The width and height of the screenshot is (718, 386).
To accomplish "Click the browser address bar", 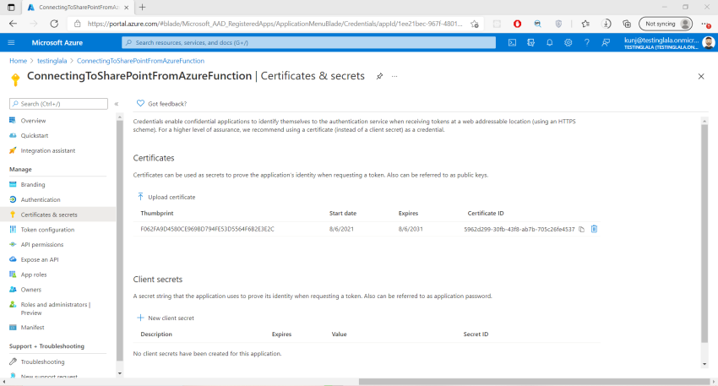I will [x=275, y=24].
